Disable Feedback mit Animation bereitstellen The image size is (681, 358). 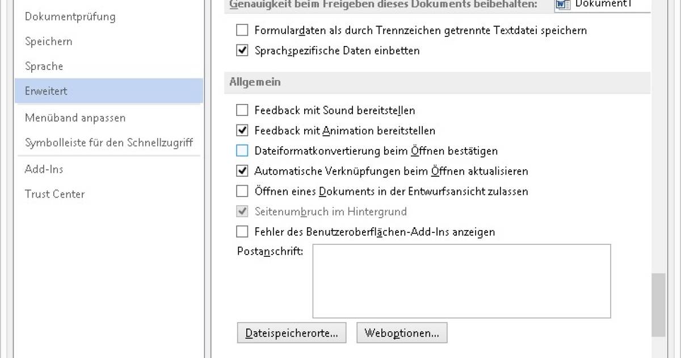(x=242, y=131)
